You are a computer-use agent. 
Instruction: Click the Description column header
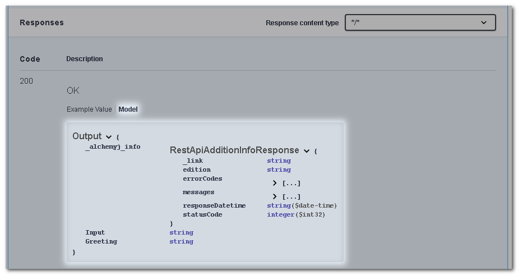pyautogui.click(x=85, y=59)
